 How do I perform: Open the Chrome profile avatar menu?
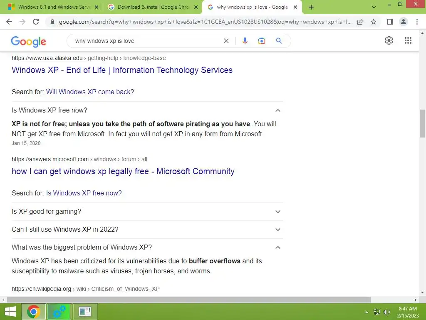[404, 22]
